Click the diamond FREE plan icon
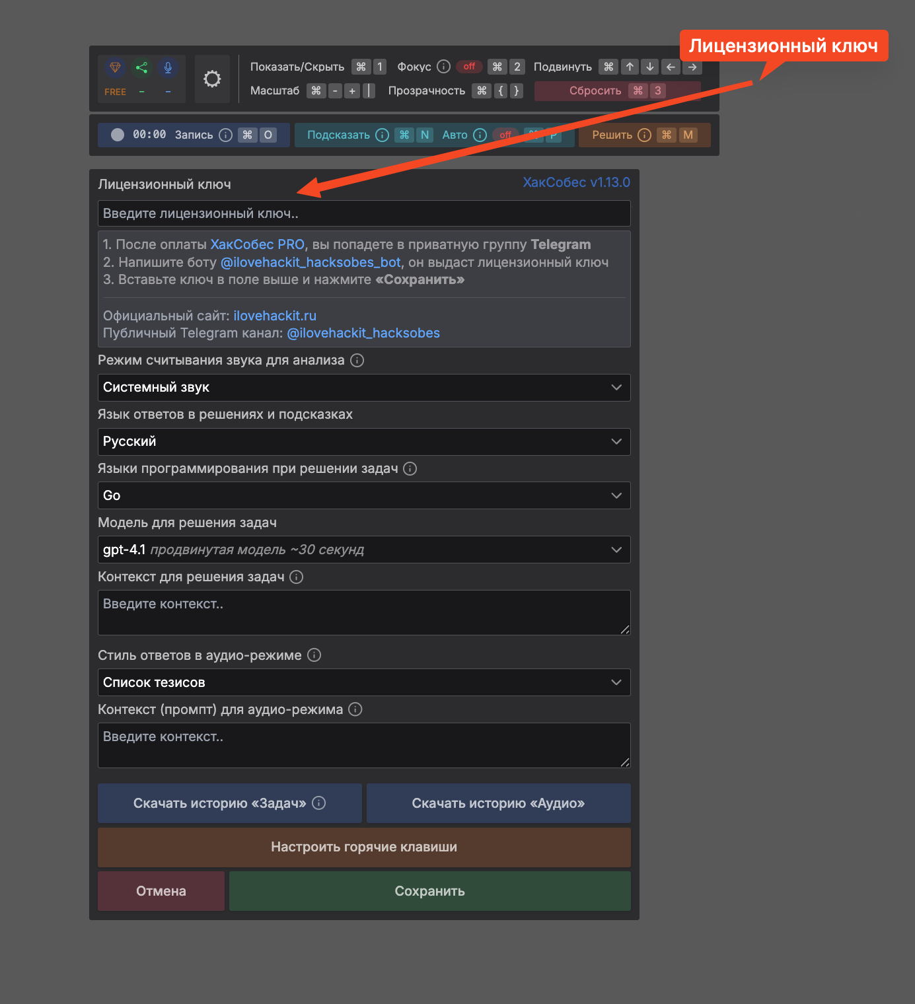Viewport: 915px width, 1004px height. point(115,67)
